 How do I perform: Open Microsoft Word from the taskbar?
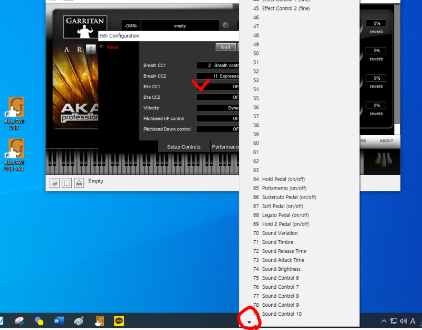coord(59,320)
